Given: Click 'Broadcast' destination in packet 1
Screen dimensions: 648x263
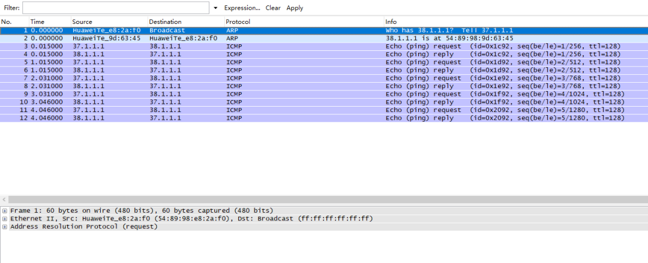Looking at the screenshot, I should (x=167, y=31).
